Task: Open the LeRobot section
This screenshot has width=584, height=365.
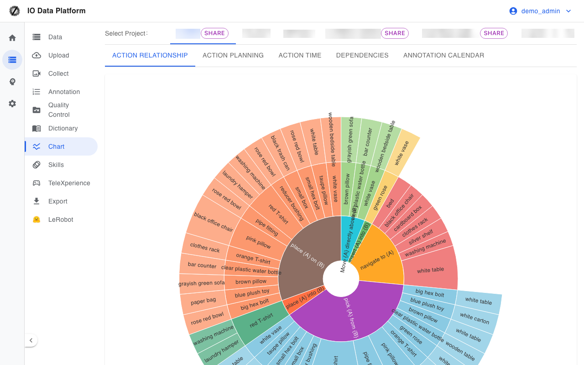Action: pyautogui.click(x=61, y=219)
